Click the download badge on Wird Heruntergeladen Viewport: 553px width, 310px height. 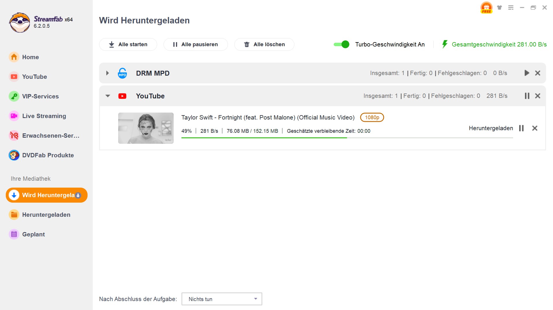tap(78, 195)
